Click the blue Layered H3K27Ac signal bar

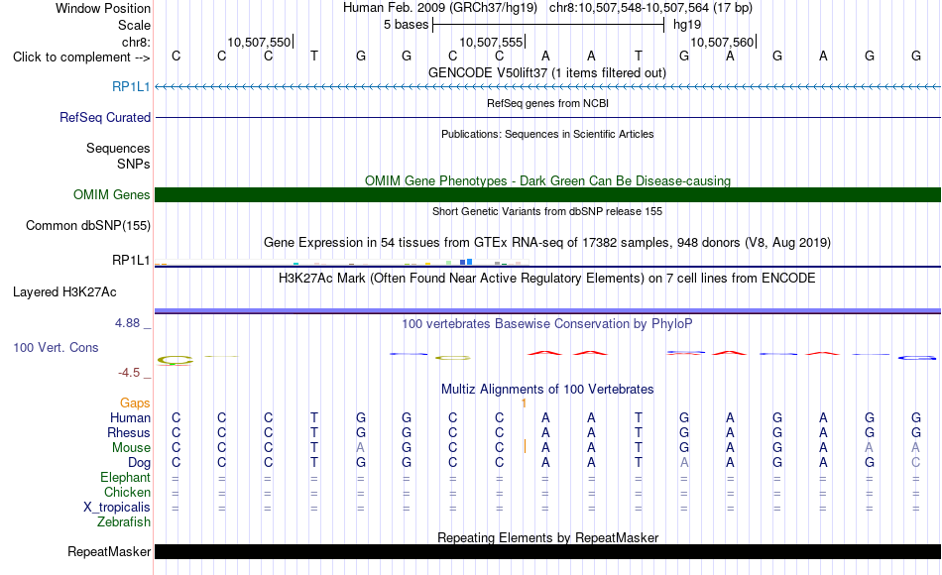548,310
